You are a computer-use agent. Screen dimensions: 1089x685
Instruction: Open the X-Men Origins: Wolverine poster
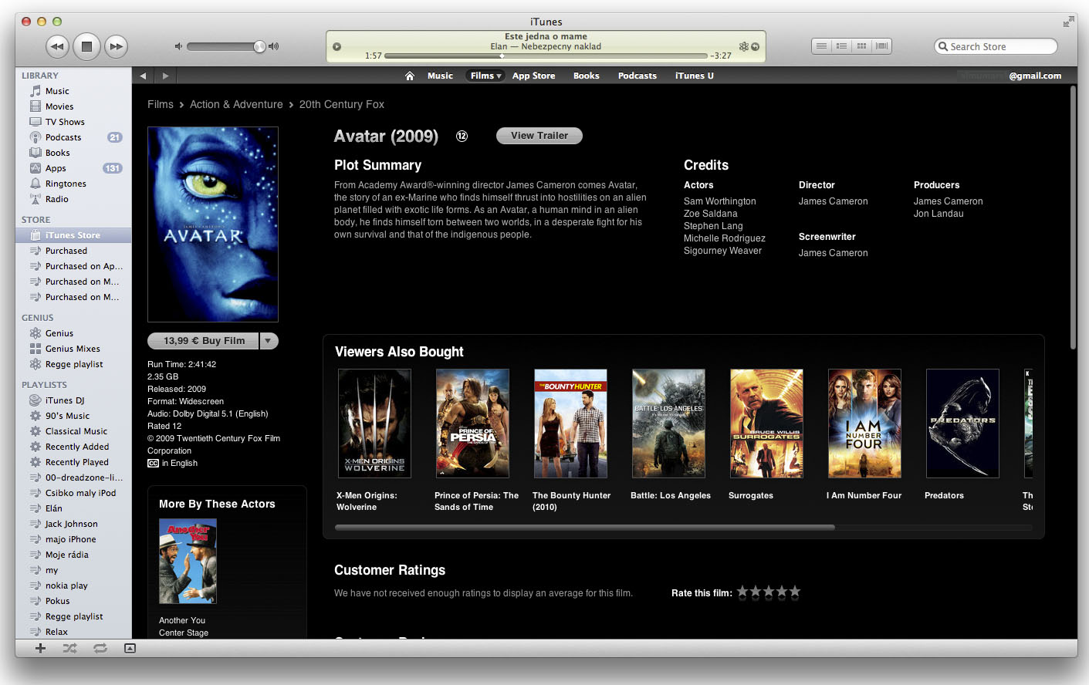coord(374,423)
